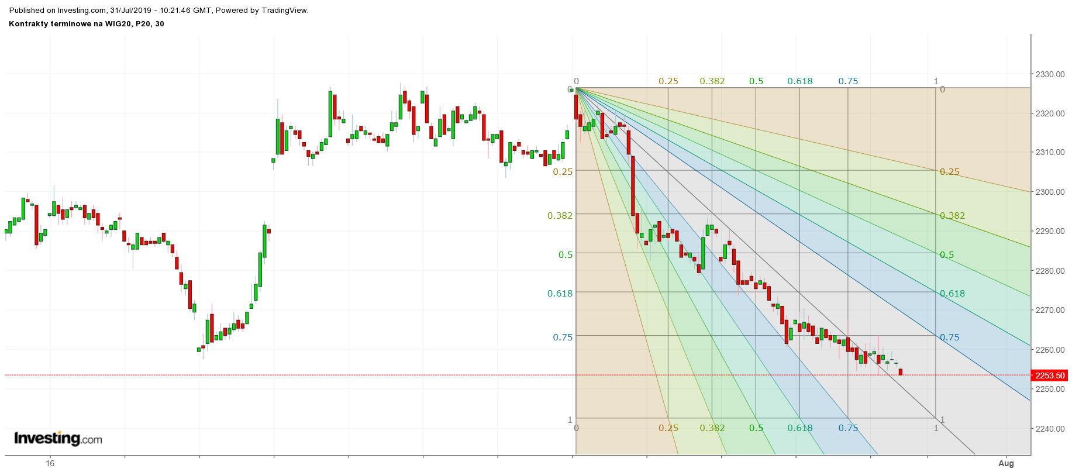The image size is (1072, 472).
Task: Click the Investing.com logo watermark
Action: coord(58,438)
